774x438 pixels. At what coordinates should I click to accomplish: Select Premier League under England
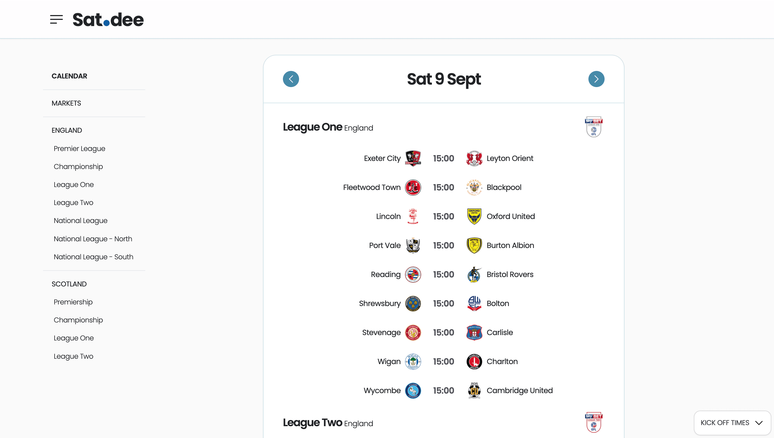[x=80, y=149]
